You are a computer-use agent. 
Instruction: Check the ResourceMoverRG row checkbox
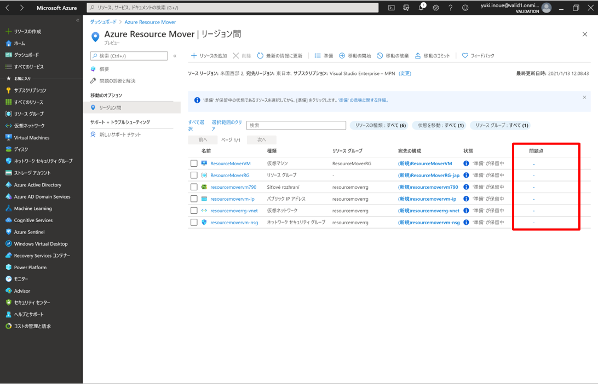[x=194, y=175]
